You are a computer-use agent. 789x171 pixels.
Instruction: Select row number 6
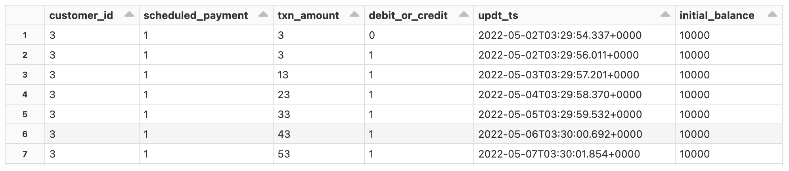[x=25, y=134]
